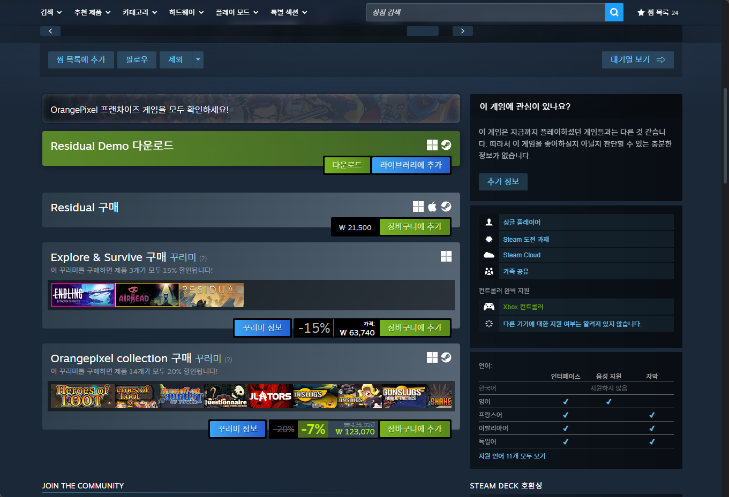Image resolution: width=729 pixels, height=497 pixels.
Task: Open the Heroes of Loot thumbnail
Action: coord(83,396)
